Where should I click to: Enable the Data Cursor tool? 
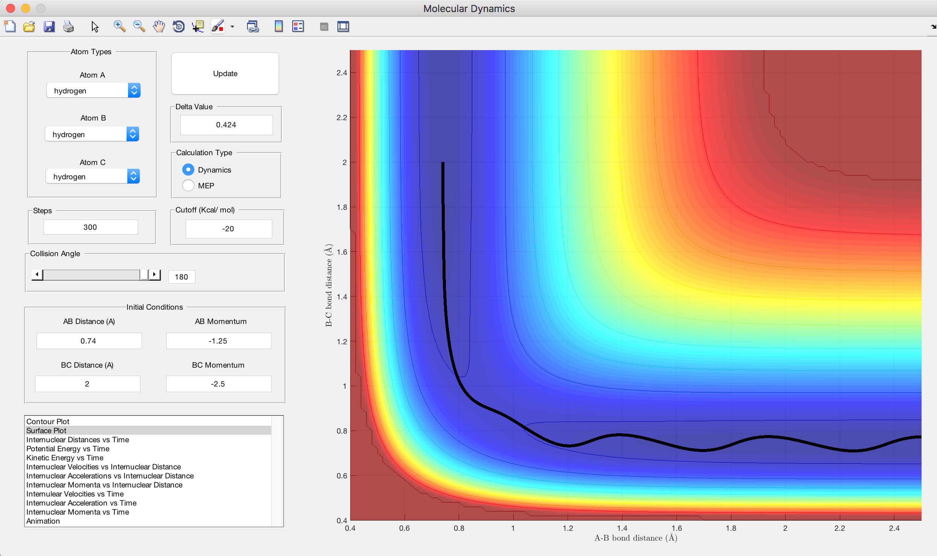tap(198, 26)
